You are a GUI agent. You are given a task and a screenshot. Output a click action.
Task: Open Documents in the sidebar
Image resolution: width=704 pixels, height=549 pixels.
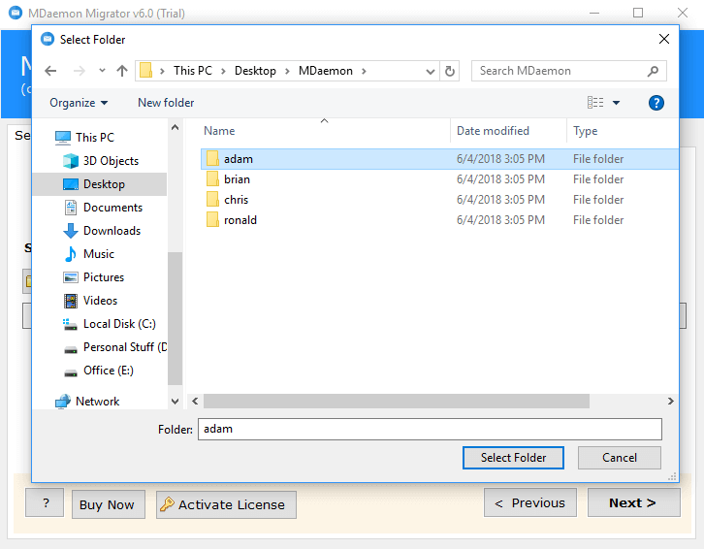[x=112, y=208]
